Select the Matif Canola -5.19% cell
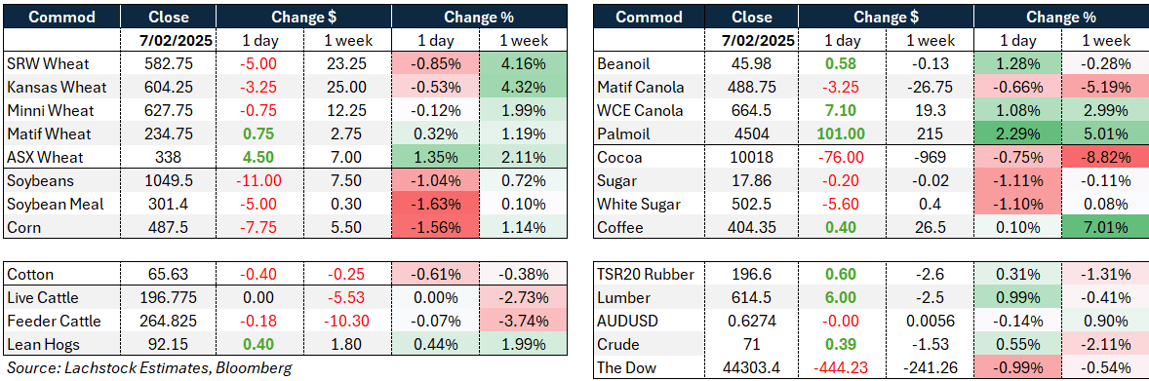 click(1103, 87)
